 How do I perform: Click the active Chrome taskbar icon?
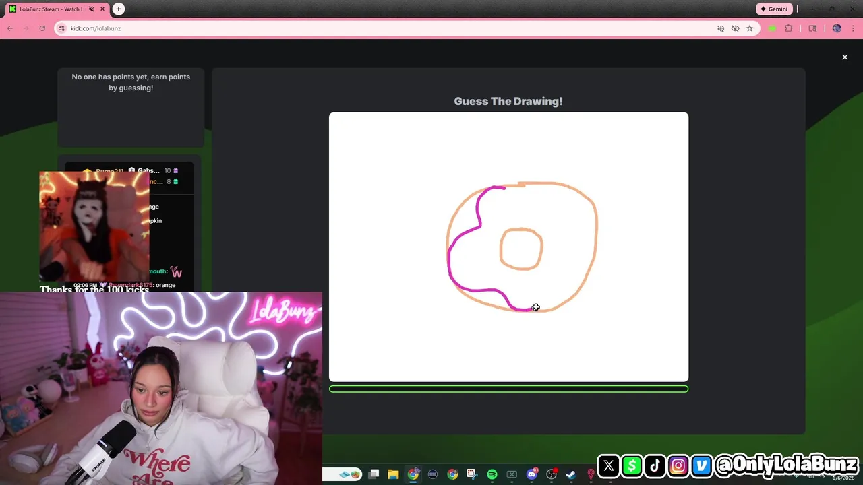coord(413,474)
